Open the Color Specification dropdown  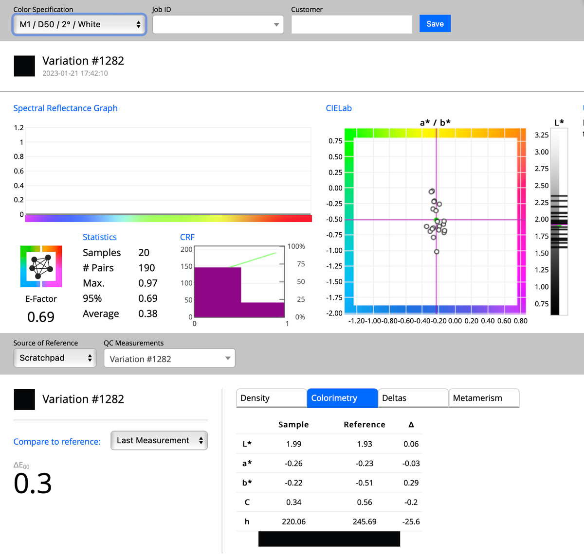point(79,24)
